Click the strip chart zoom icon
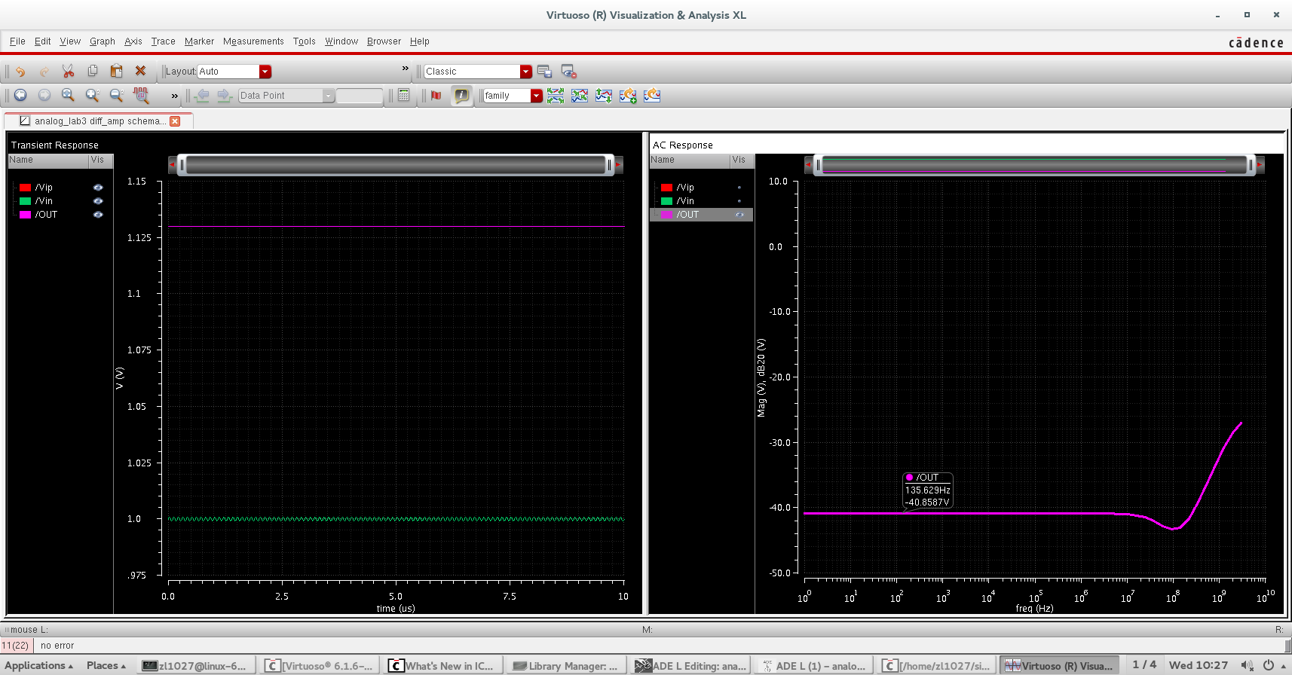Image resolution: width=1292 pixels, height=675 pixels. [x=141, y=96]
